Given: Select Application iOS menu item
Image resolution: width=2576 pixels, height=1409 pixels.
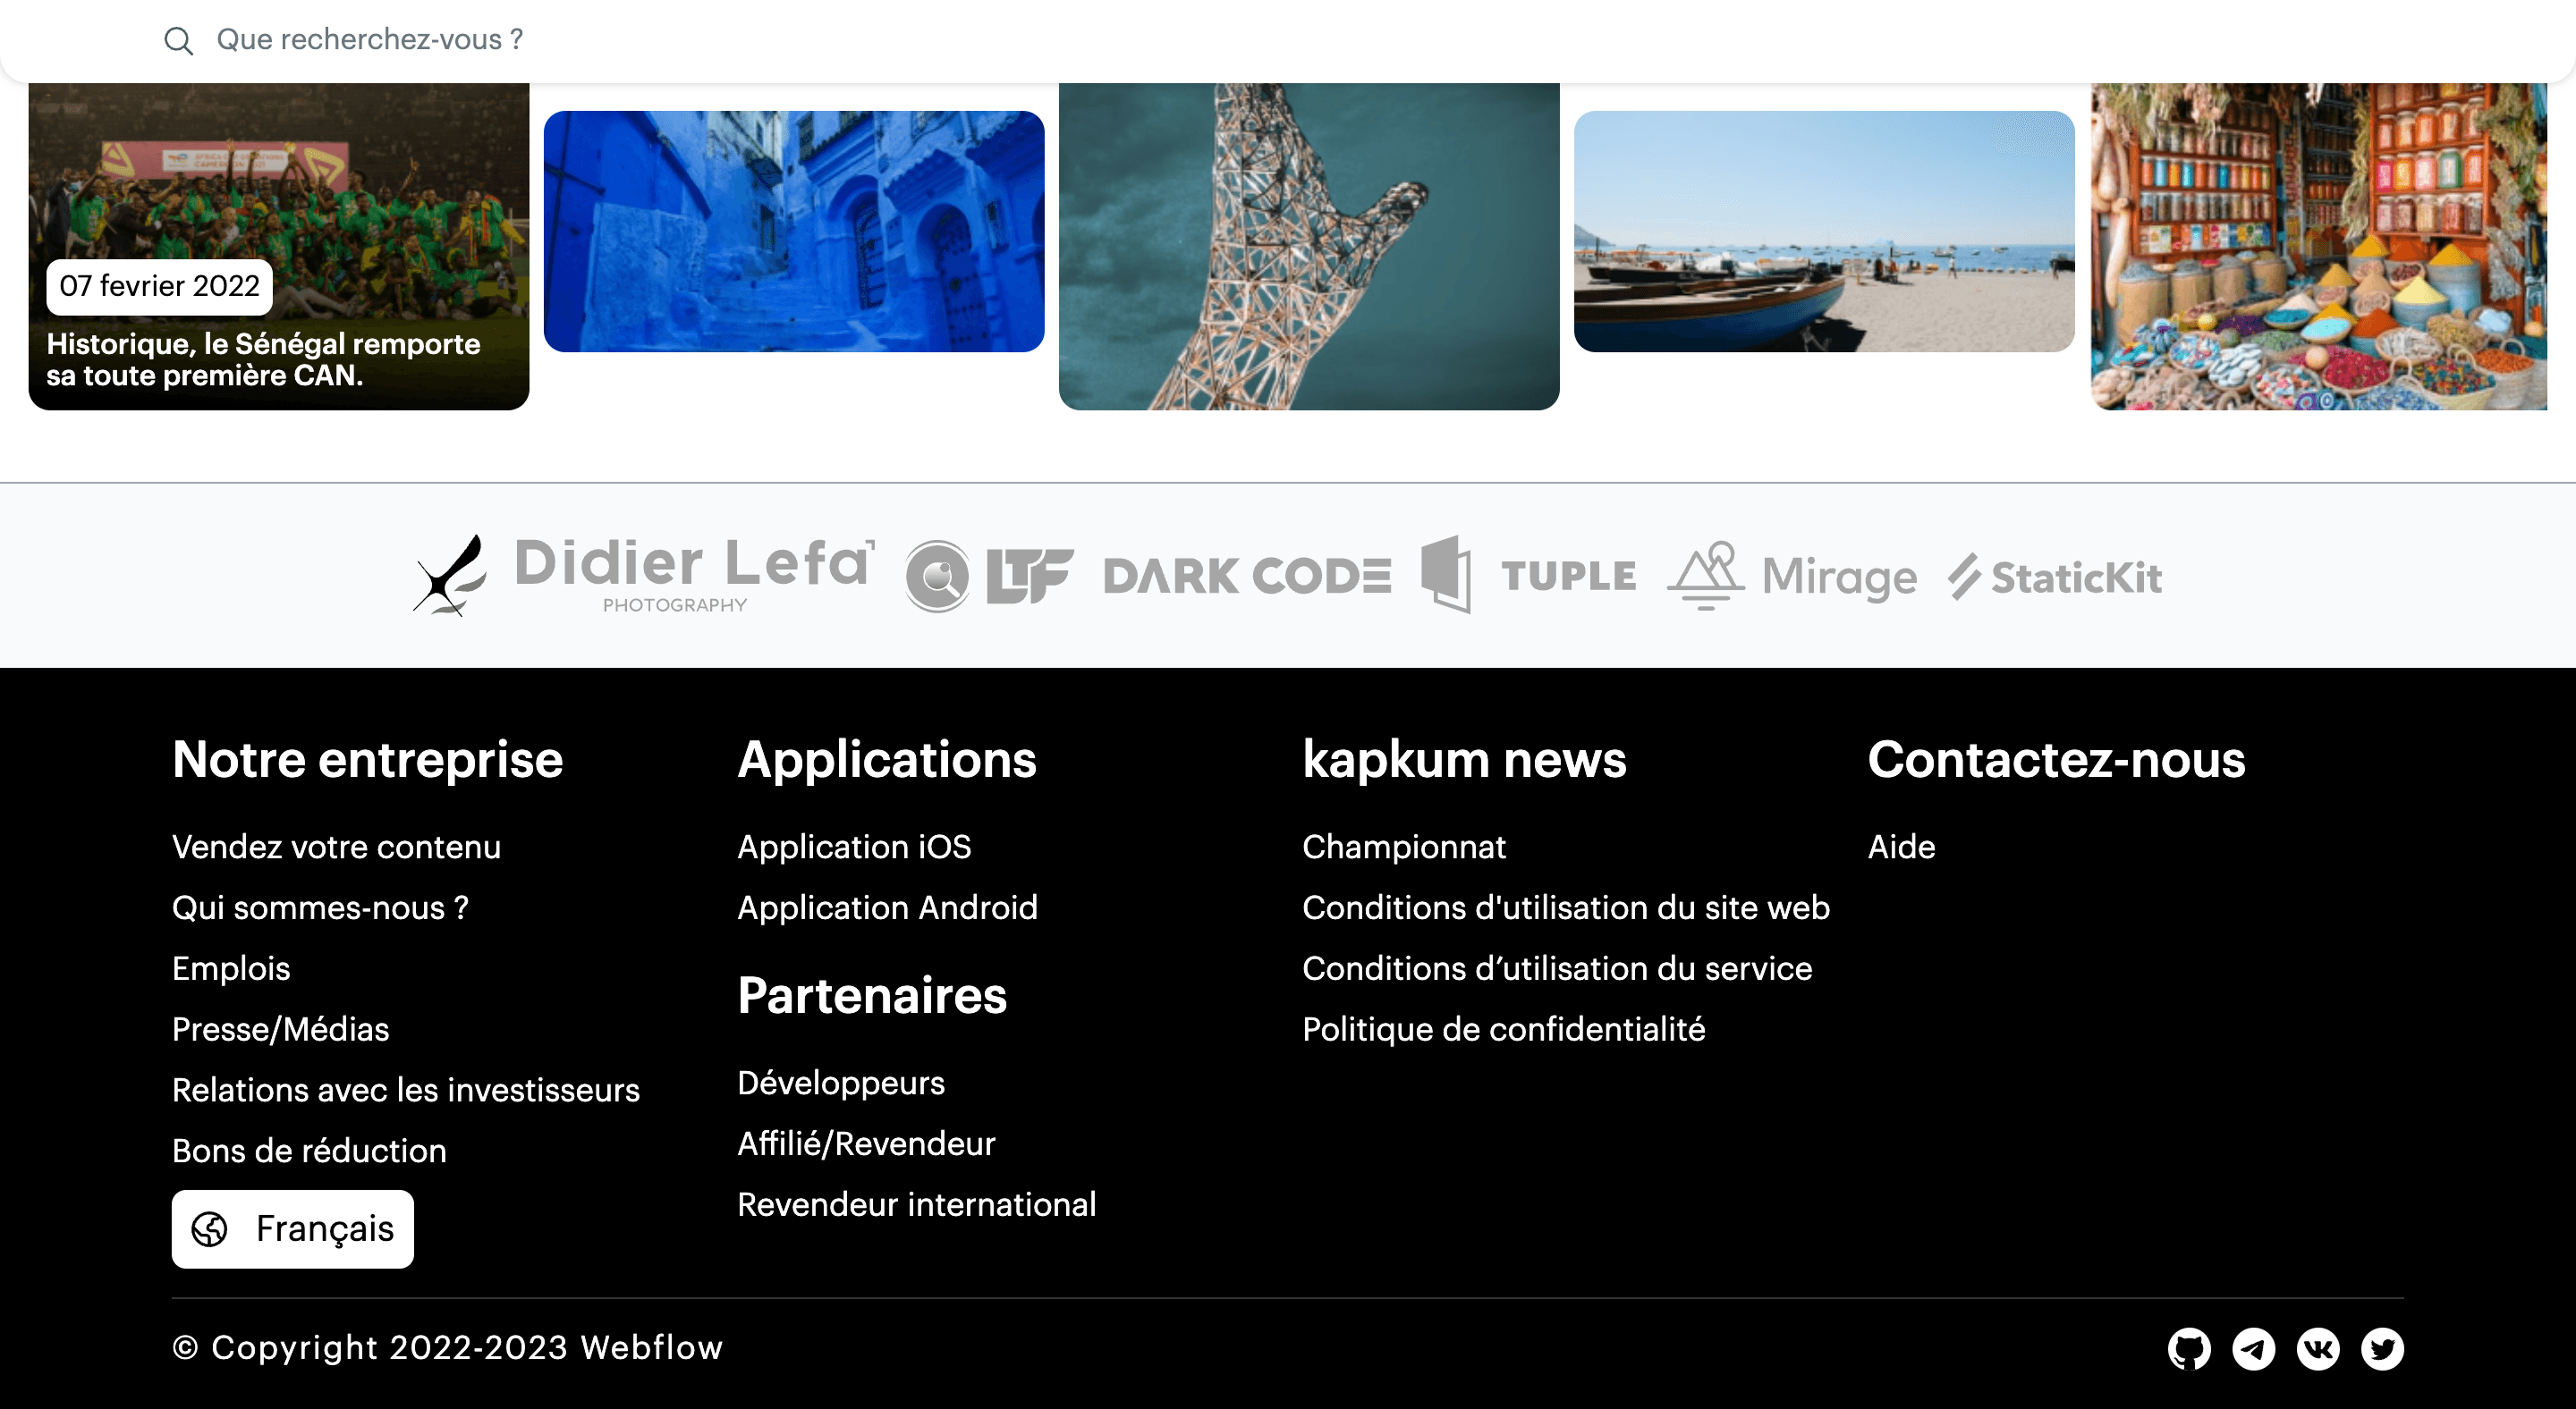Looking at the screenshot, I should [854, 845].
